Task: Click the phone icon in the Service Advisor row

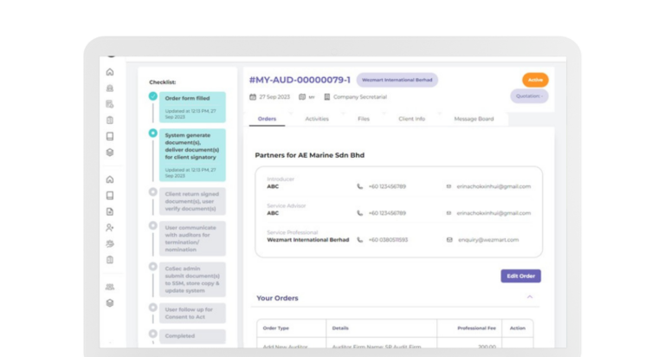Action: [x=359, y=213]
